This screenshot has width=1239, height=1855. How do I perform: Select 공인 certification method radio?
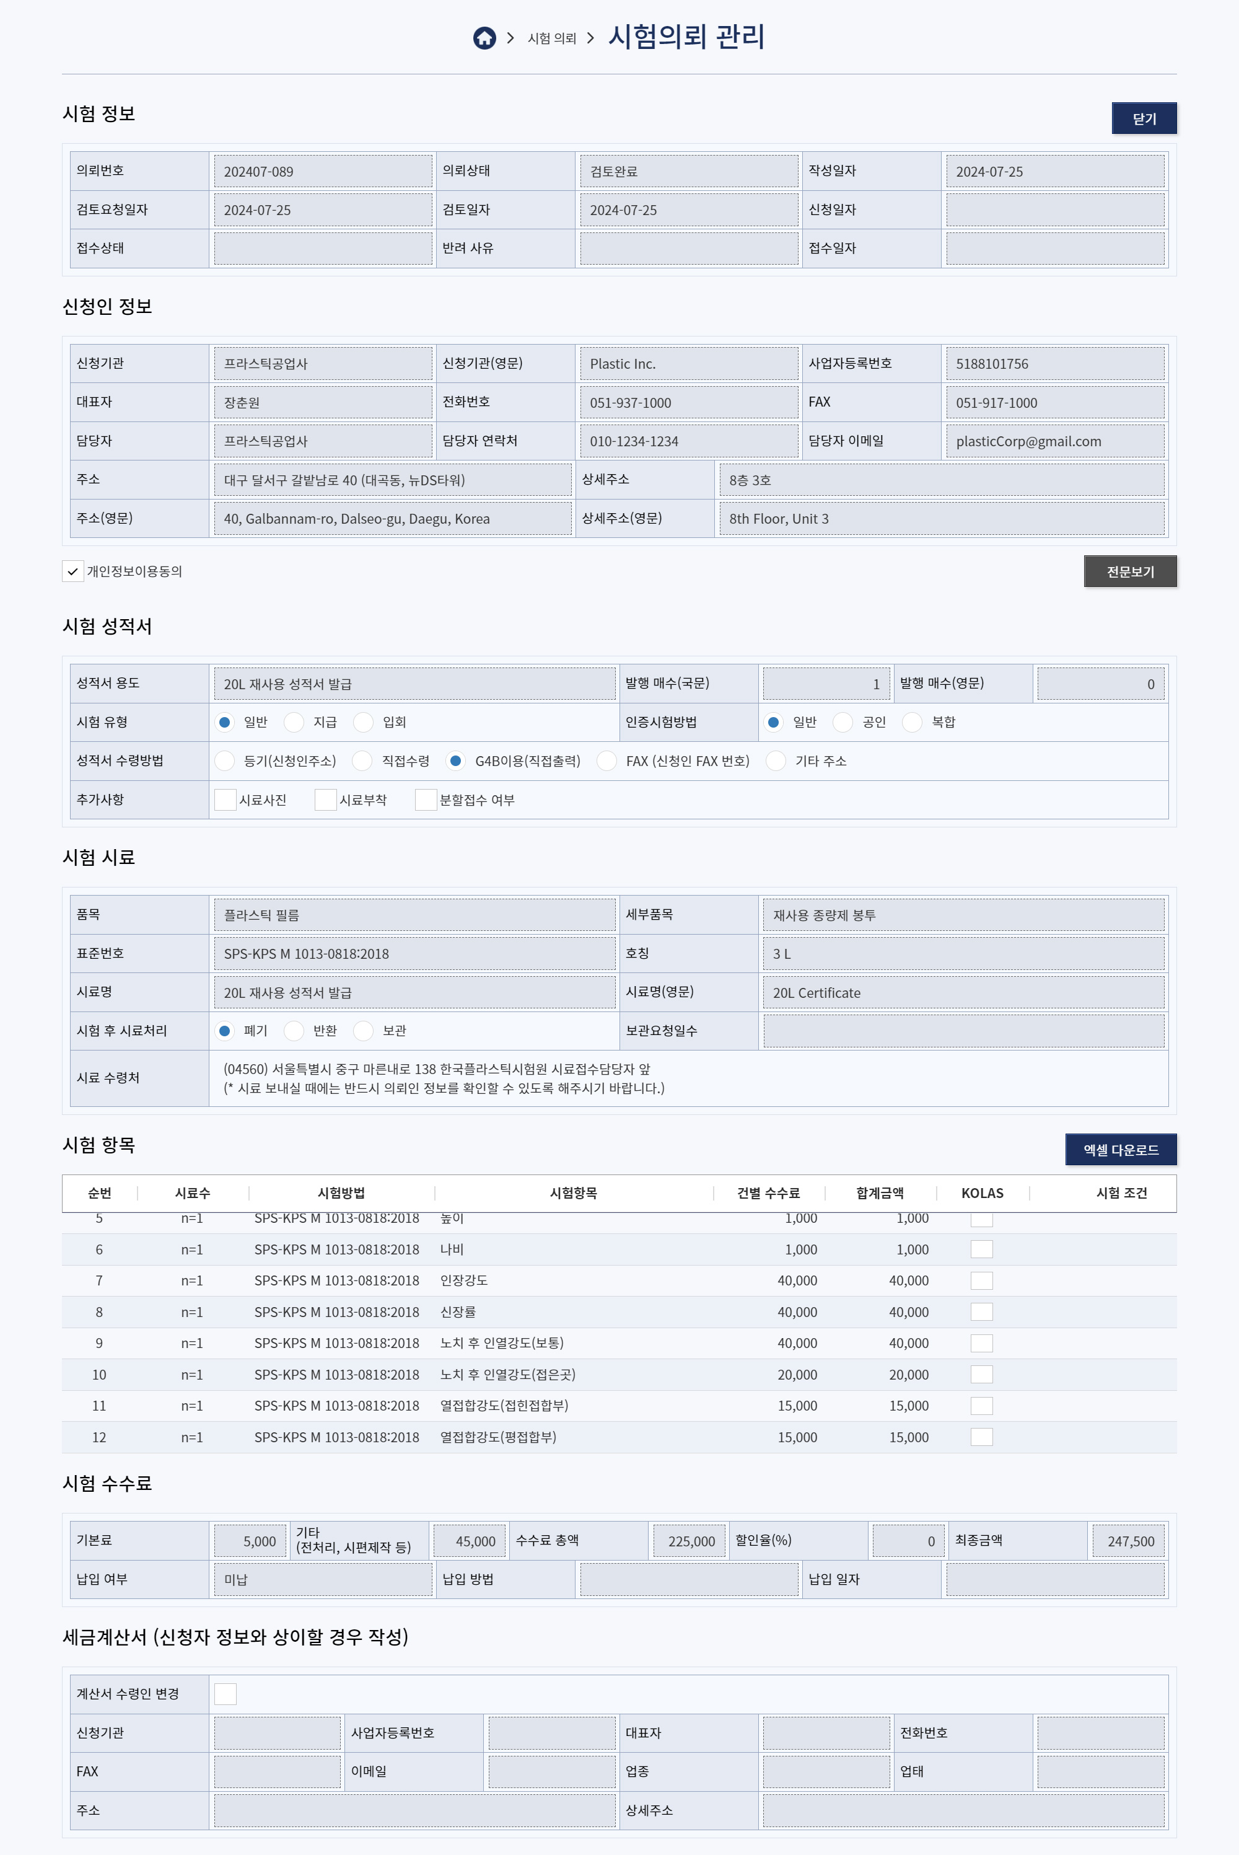click(843, 723)
